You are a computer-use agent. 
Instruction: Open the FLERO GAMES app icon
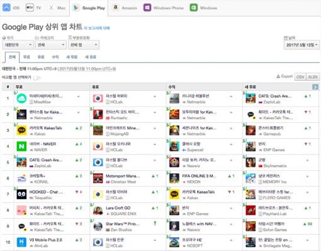point(251,194)
